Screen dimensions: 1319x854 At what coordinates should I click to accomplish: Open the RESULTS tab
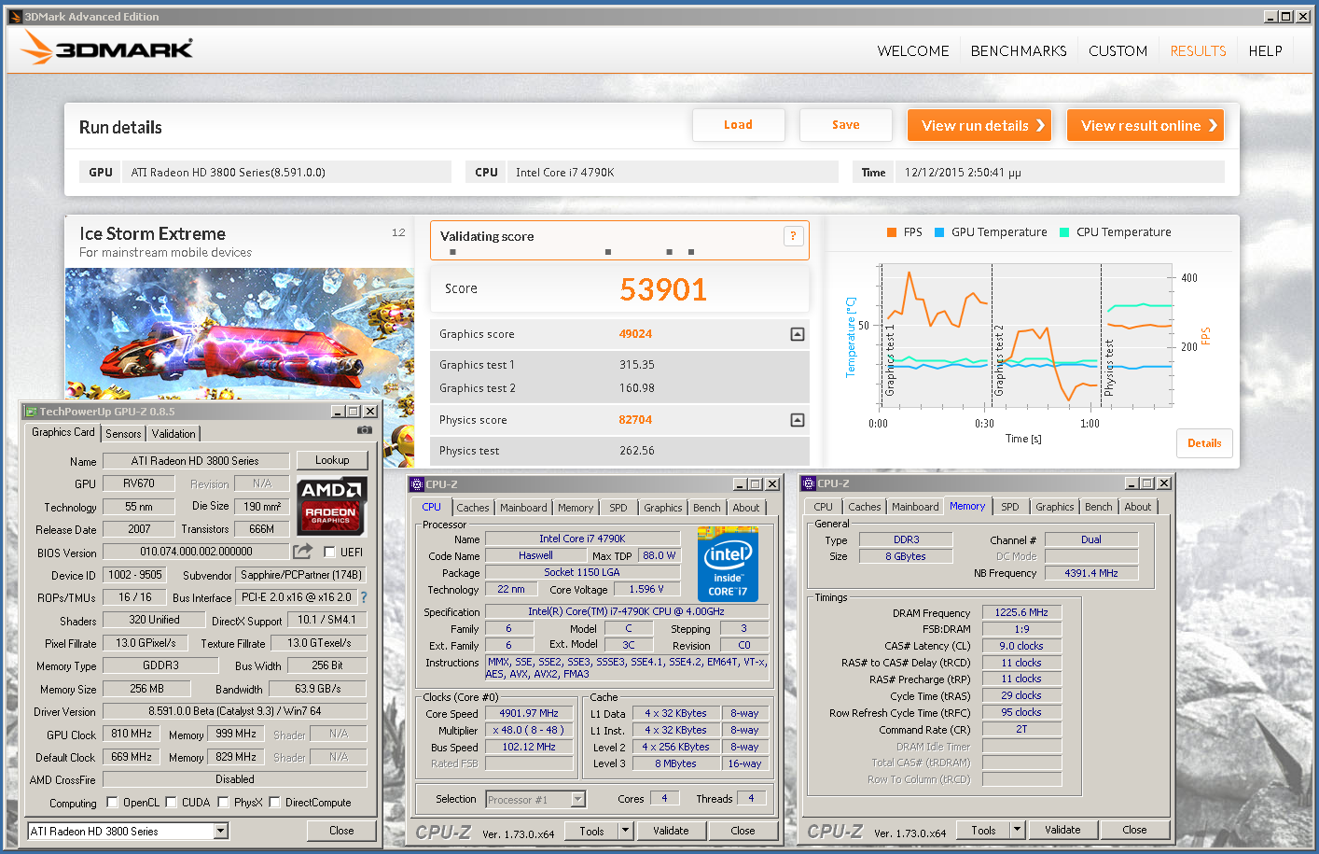click(x=1198, y=51)
